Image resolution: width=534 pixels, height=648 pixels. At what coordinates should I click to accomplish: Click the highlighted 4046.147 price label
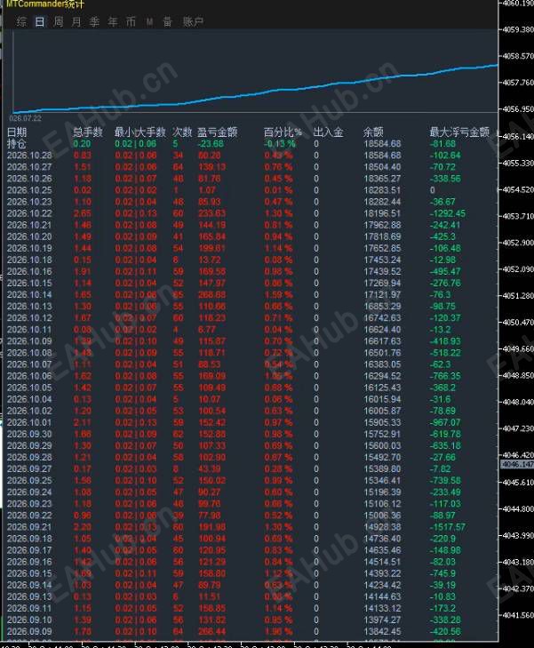pos(517,465)
